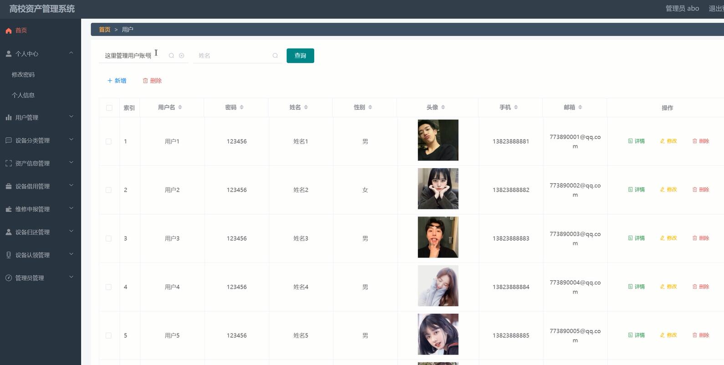The height and width of the screenshot is (365, 724).
Task: Expand 设备分类管理 menu chevron
Action: 71,139
